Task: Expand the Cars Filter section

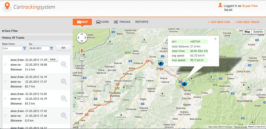Action: coord(10,31)
